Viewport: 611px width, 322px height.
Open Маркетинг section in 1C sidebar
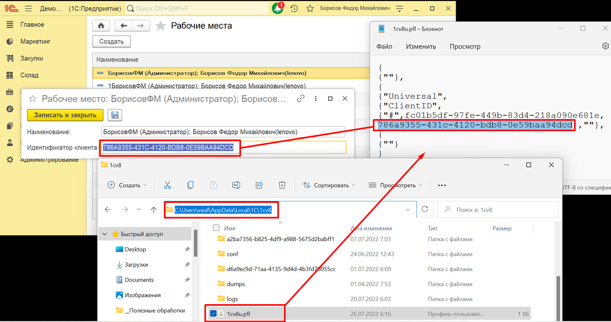point(35,41)
